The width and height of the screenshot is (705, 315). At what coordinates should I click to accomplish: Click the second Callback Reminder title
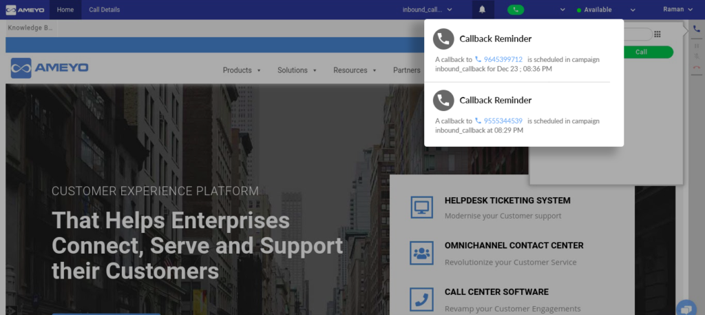(496, 101)
